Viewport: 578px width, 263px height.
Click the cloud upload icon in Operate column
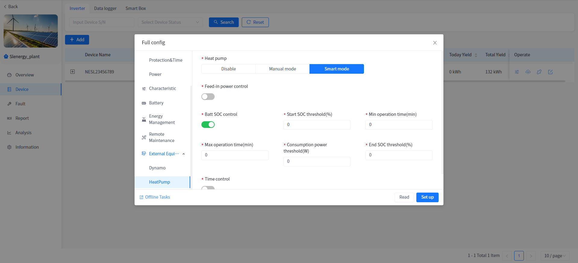coord(528,72)
